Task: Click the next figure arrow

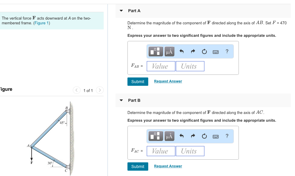Action: pos(100,90)
